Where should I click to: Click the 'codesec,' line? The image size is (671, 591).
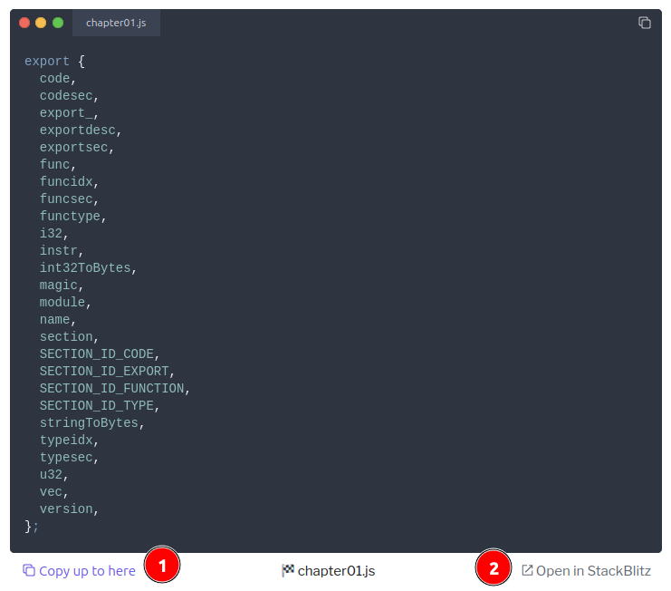(70, 95)
